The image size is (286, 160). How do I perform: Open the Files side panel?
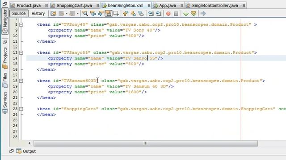(x=5, y=80)
